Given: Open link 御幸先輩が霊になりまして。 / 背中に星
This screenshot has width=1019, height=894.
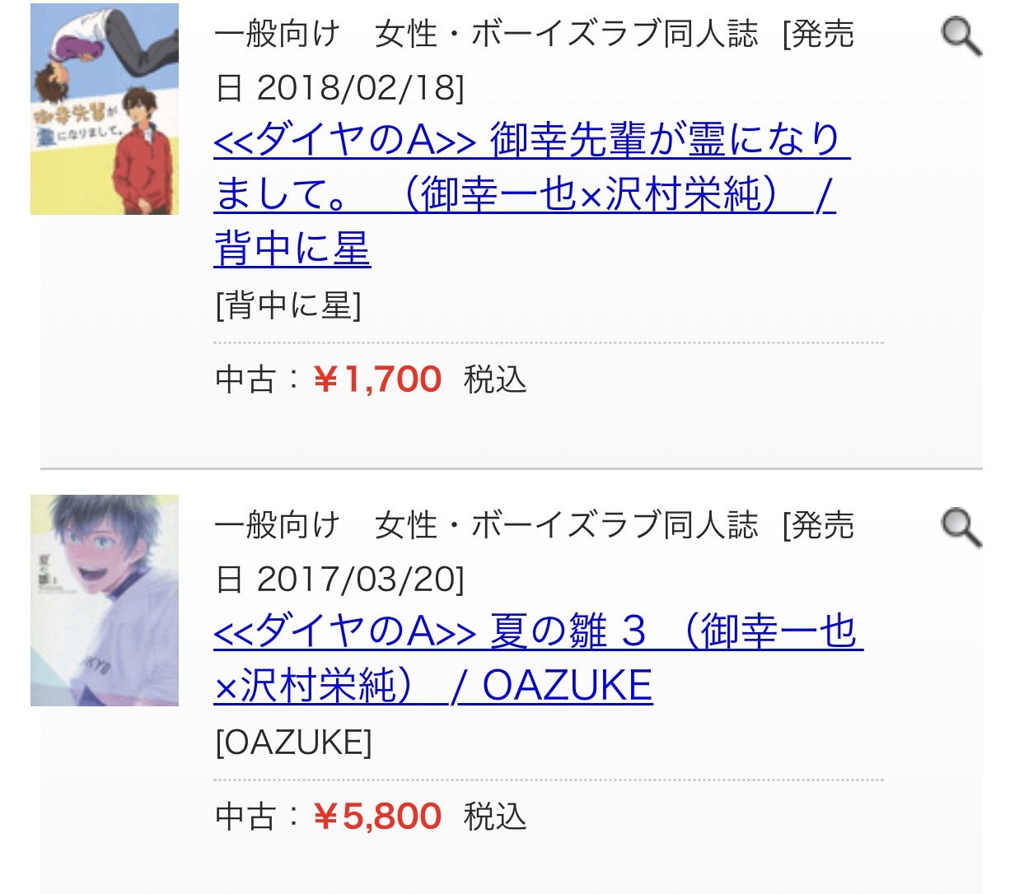Looking at the screenshot, I should pyautogui.click(x=531, y=194).
